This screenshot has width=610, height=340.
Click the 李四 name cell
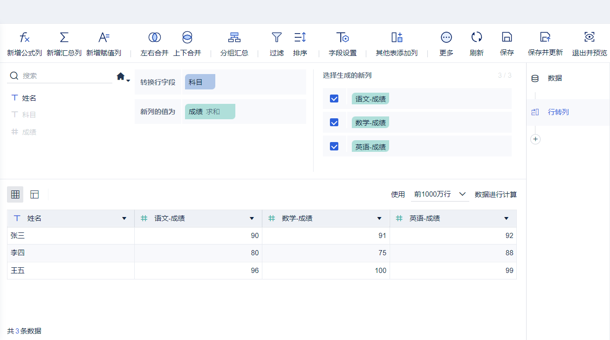pos(71,253)
